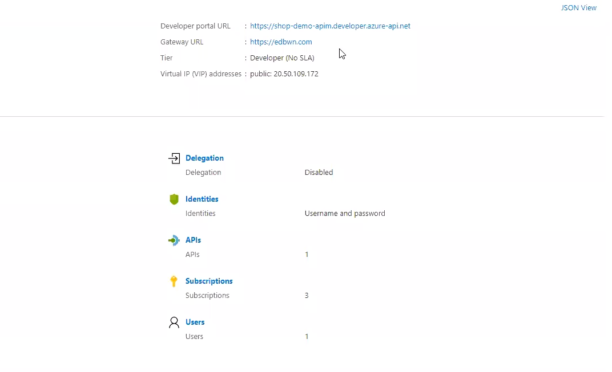Navigate to the Users heading link
The width and height of the screenshot is (612, 372).
coord(195,322)
